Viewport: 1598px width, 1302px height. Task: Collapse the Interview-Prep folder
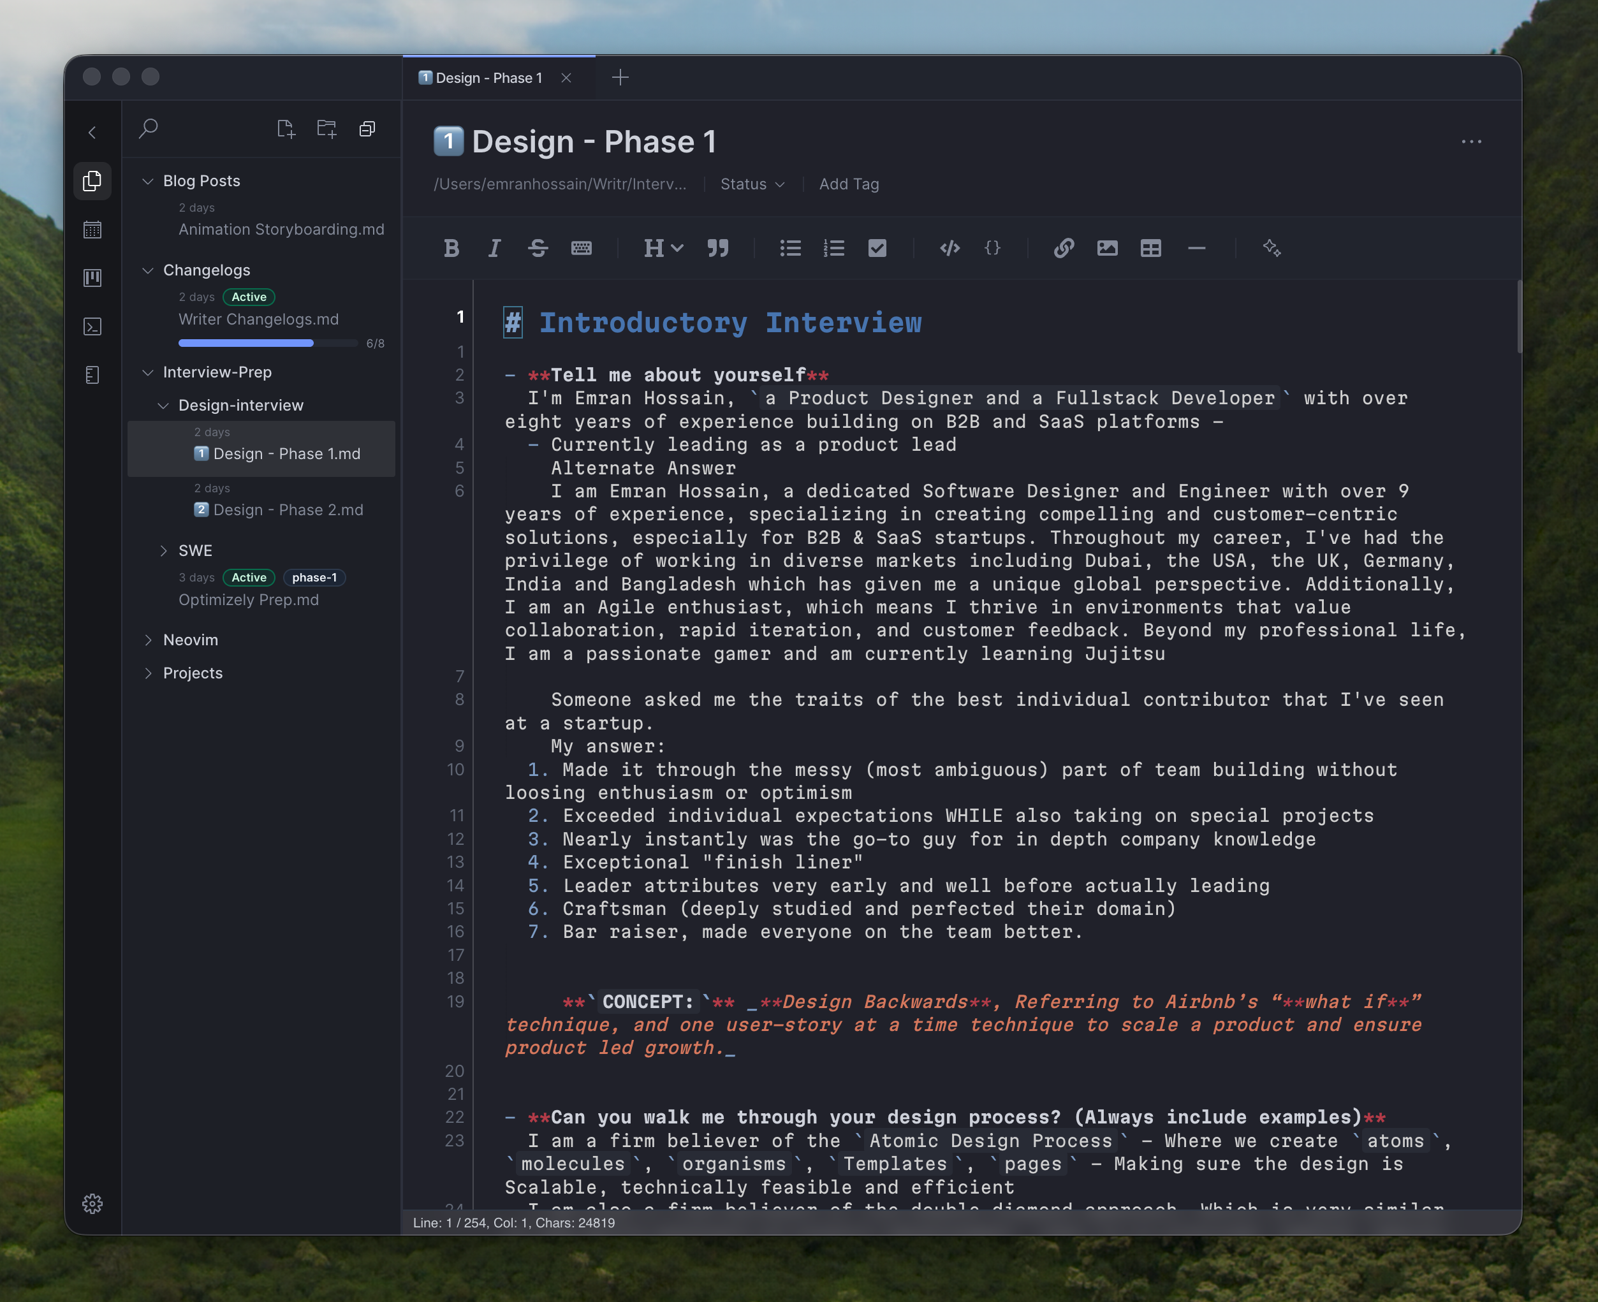pos(148,372)
